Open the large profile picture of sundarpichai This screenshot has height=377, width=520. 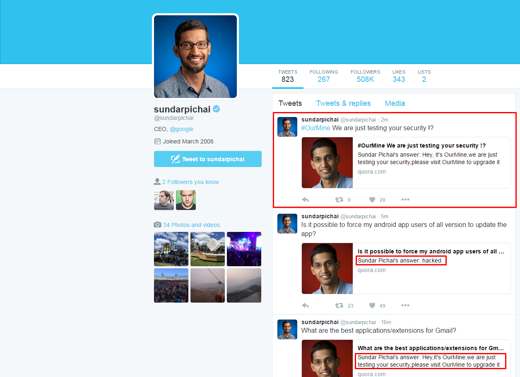pyautogui.click(x=195, y=57)
